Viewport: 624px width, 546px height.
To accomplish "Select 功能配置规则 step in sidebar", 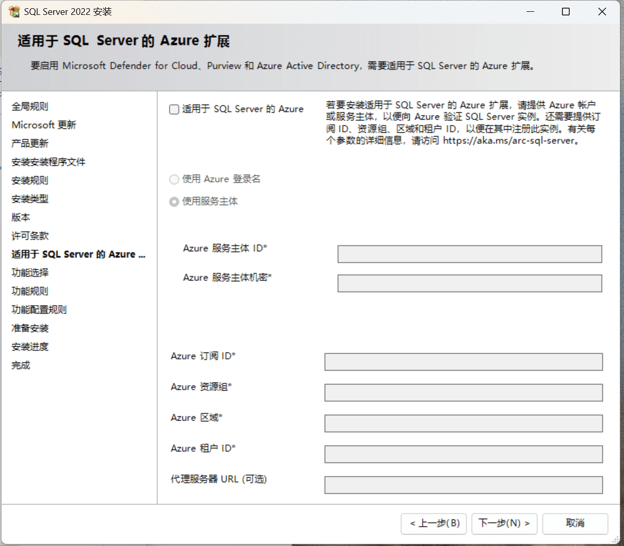I will click(x=39, y=310).
